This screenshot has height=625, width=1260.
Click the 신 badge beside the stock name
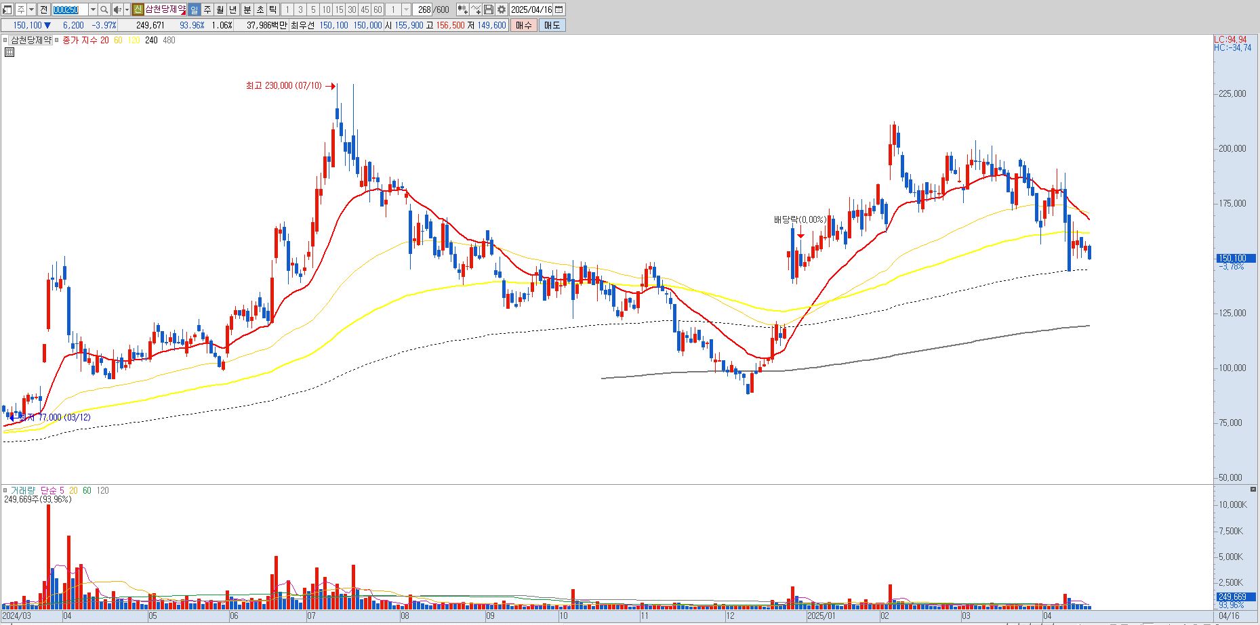click(x=138, y=9)
